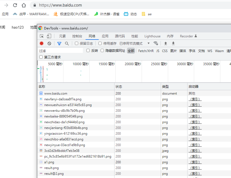Open network conditions wifi-gear icon

point(156,43)
